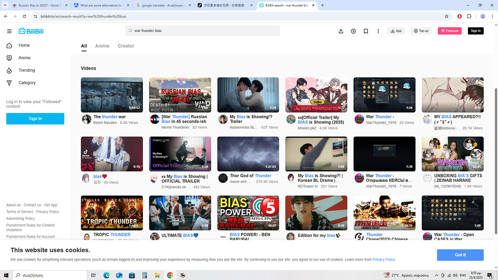Open watch history clock icon
This screenshot has width=498, height=280.
click(353, 31)
